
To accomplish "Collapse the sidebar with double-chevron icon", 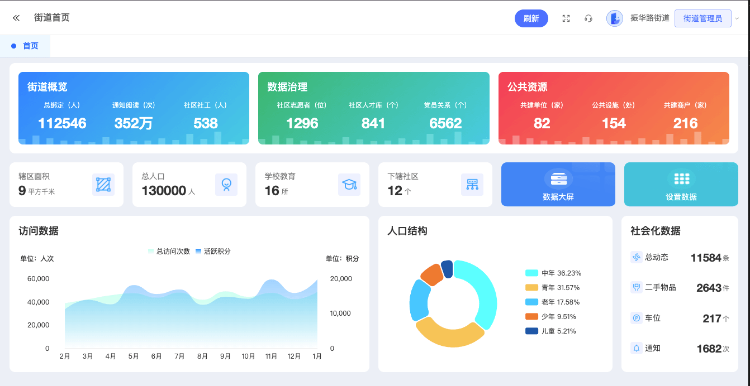I will coord(16,18).
